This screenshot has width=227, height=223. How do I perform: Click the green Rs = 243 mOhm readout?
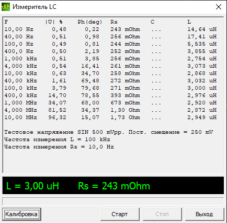tap(114, 186)
